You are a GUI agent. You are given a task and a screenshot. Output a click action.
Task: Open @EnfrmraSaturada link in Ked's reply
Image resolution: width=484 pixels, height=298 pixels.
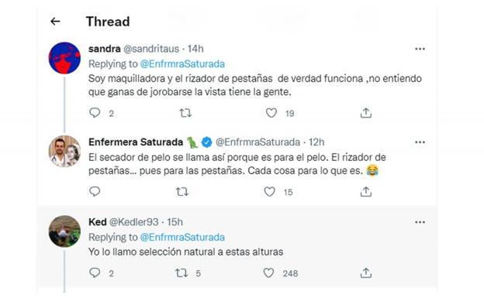coord(182,238)
